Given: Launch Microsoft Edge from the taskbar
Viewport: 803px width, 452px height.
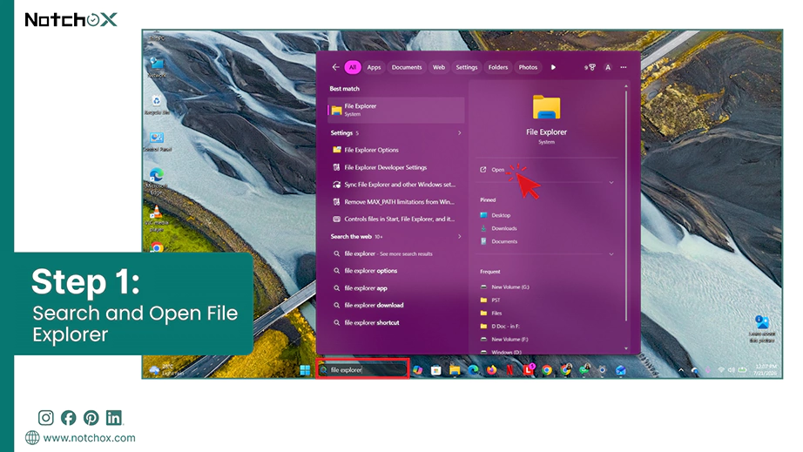Looking at the screenshot, I should pos(473,370).
